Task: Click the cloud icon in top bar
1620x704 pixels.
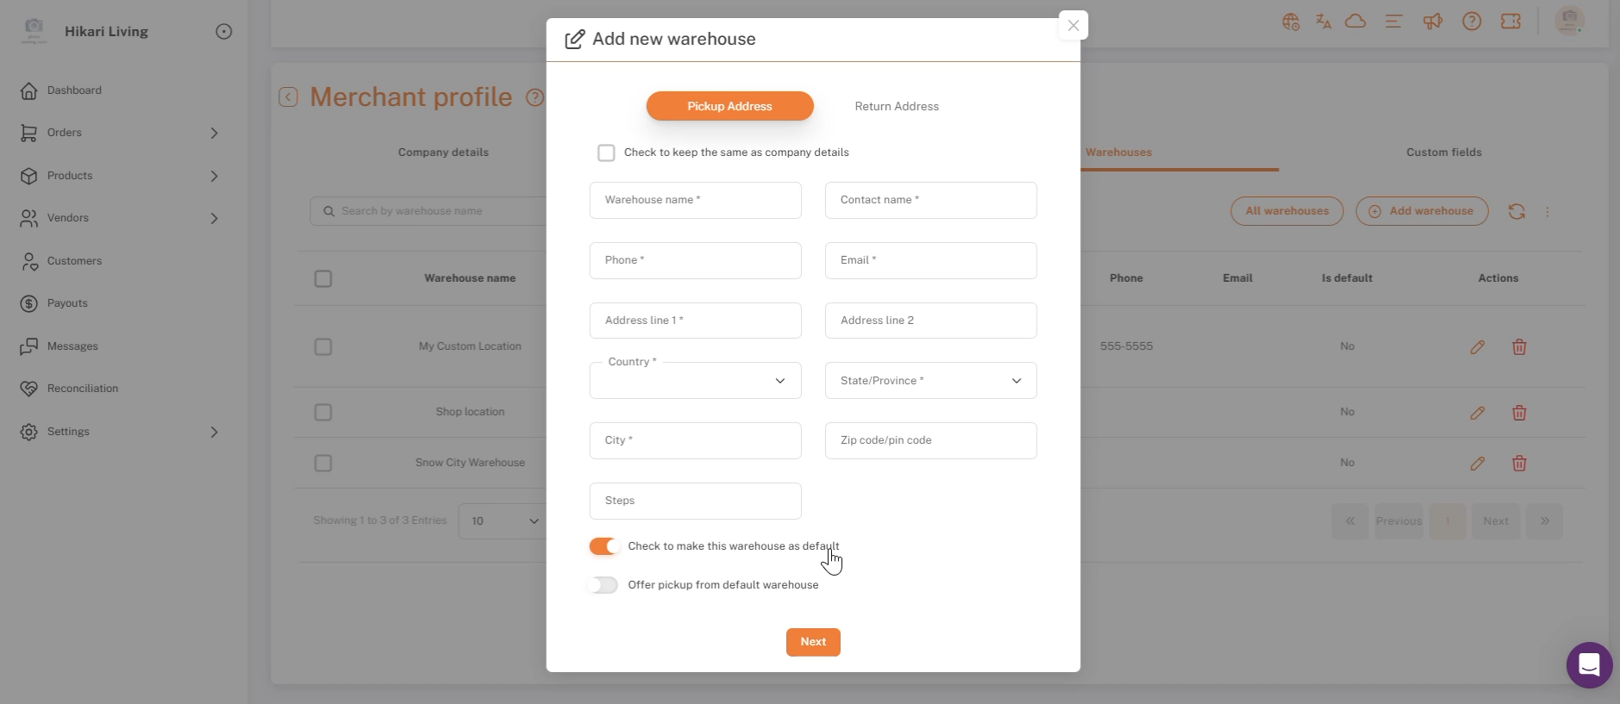Action: pos(1355,22)
